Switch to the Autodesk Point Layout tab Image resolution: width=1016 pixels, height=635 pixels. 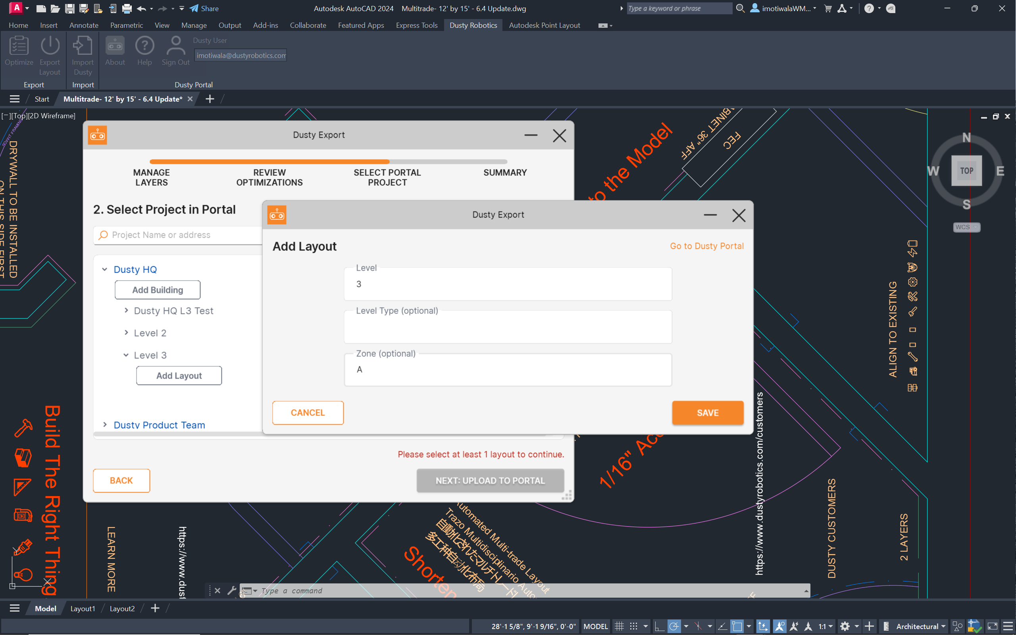coord(544,25)
